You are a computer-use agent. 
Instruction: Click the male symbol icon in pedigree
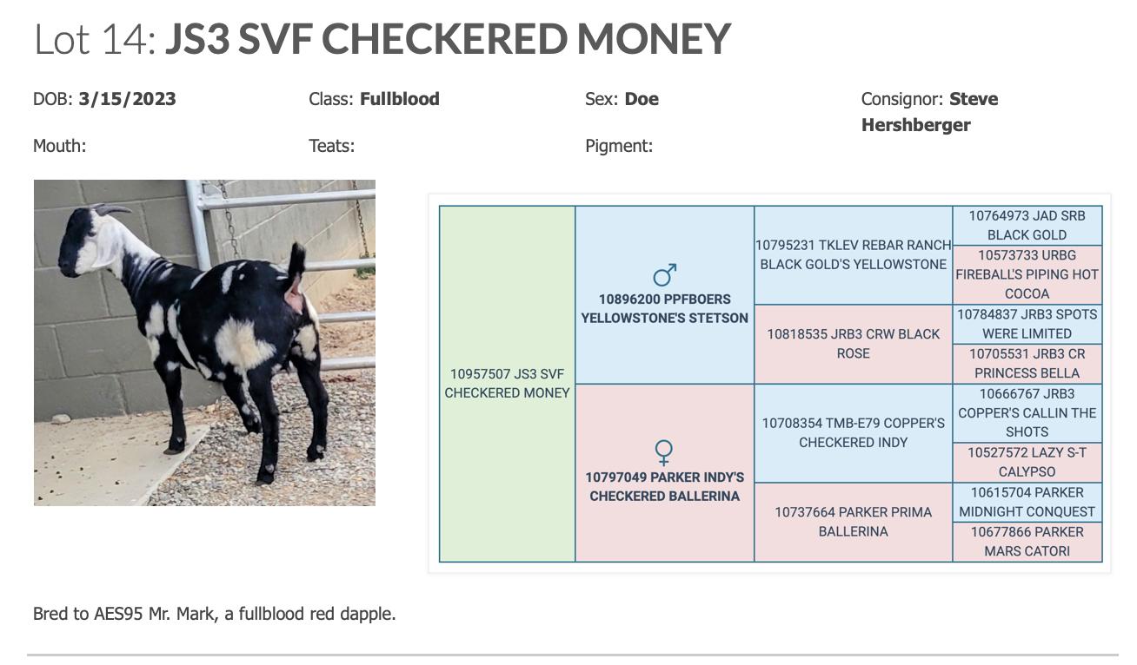664,275
